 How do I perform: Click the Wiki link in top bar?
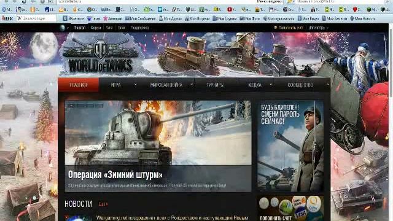click(x=109, y=28)
